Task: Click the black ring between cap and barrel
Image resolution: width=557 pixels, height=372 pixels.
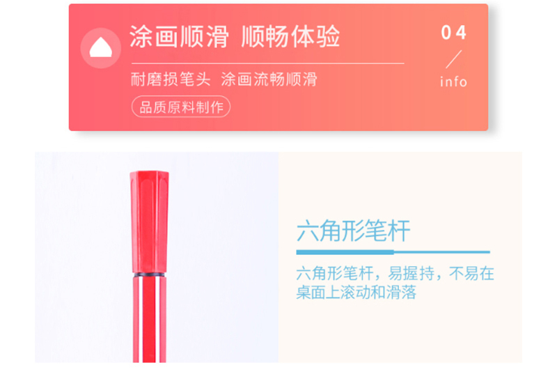Action: 149,275
